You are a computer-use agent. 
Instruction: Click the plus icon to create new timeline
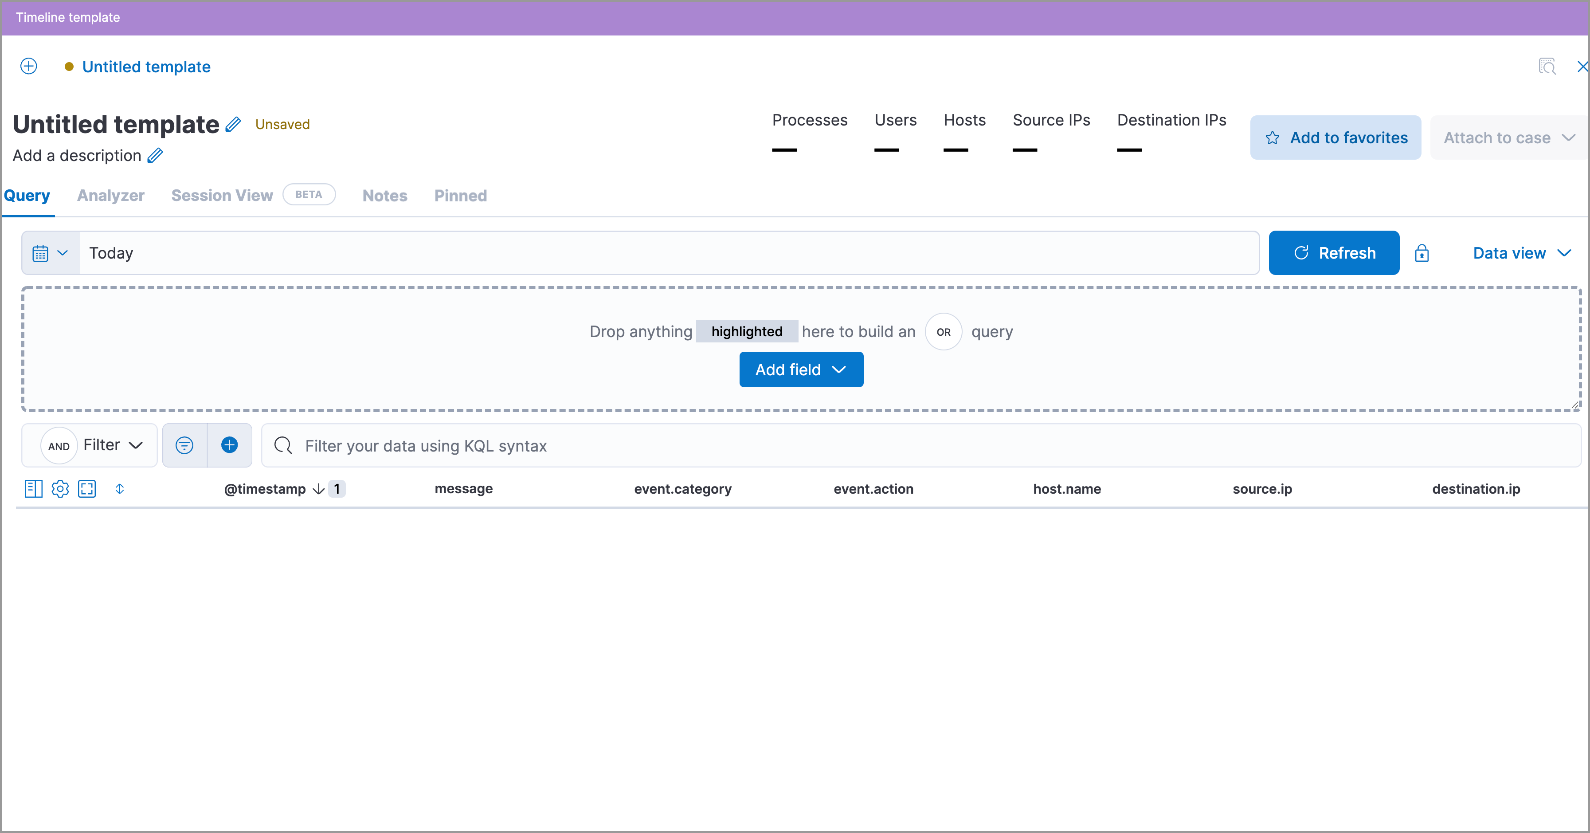[28, 66]
